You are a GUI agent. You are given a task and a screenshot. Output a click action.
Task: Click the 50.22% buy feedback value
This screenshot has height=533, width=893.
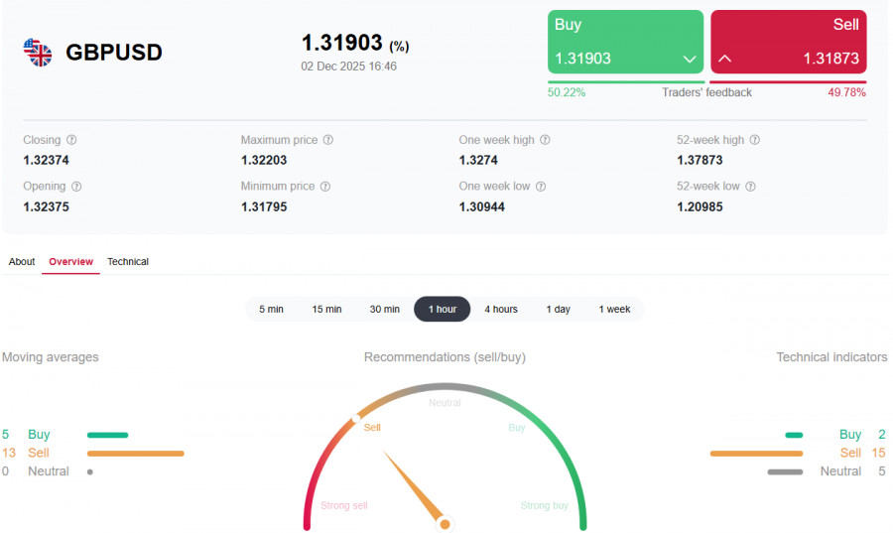coord(567,92)
